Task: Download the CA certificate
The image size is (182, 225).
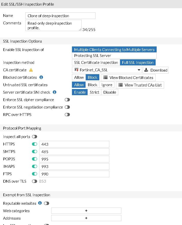Action: click(156, 70)
